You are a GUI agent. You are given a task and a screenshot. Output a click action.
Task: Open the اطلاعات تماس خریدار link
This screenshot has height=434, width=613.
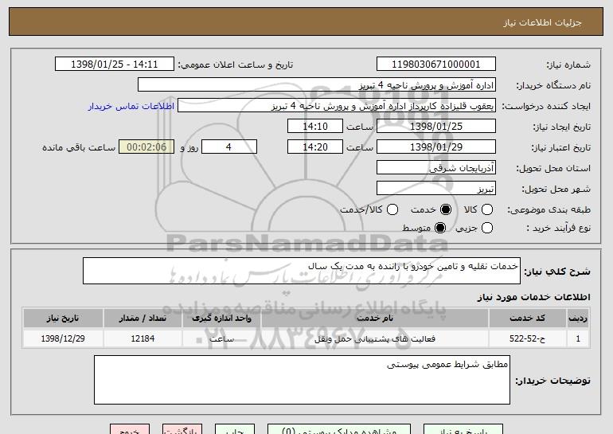[x=131, y=106]
